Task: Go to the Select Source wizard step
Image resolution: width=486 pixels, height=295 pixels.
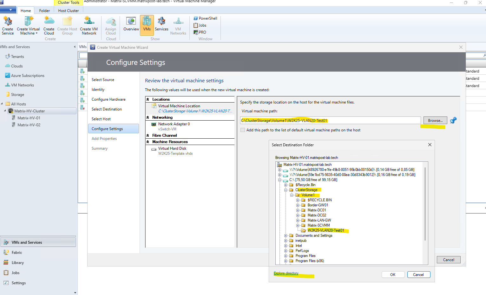Action: point(103,80)
